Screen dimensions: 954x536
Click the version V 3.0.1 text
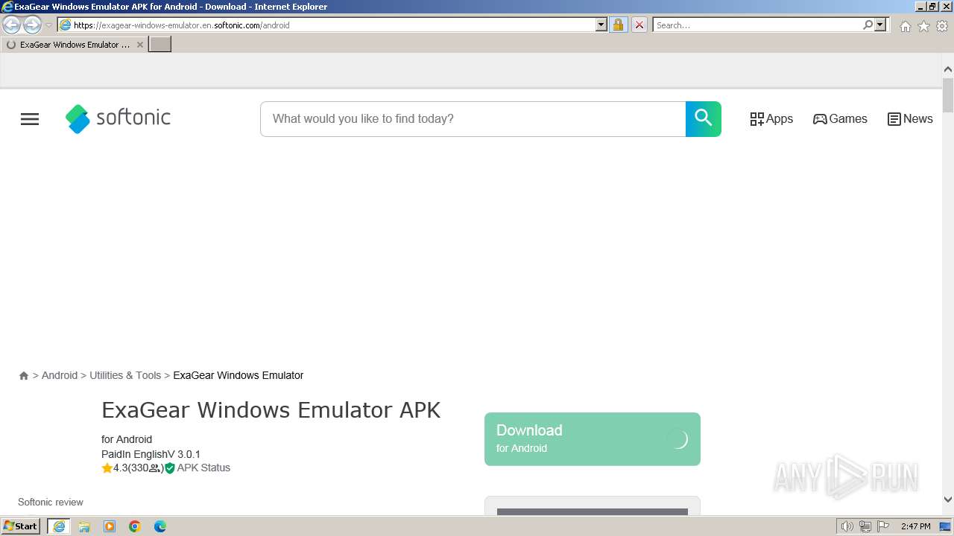[186, 454]
